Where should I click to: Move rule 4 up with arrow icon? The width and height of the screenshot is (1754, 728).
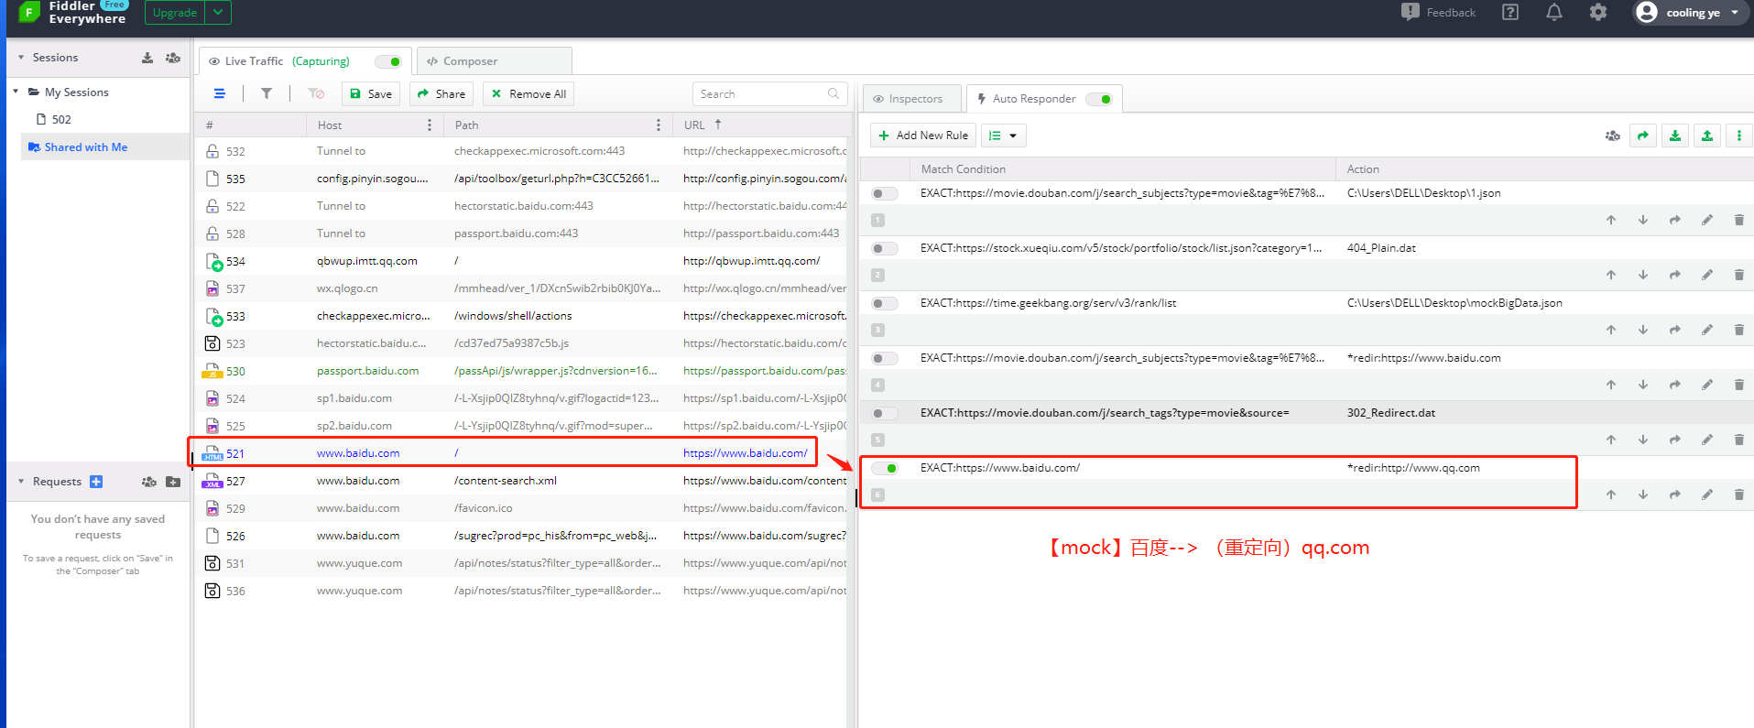(x=1611, y=385)
